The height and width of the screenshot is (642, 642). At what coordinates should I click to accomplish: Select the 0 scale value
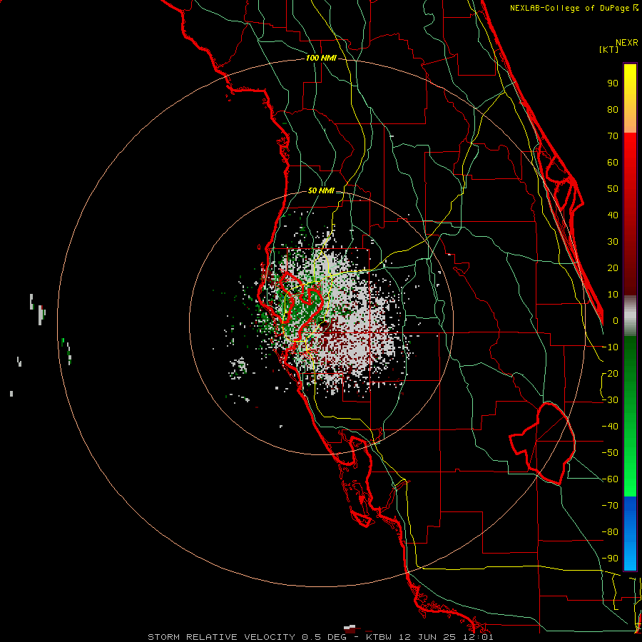tap(616, 320)
